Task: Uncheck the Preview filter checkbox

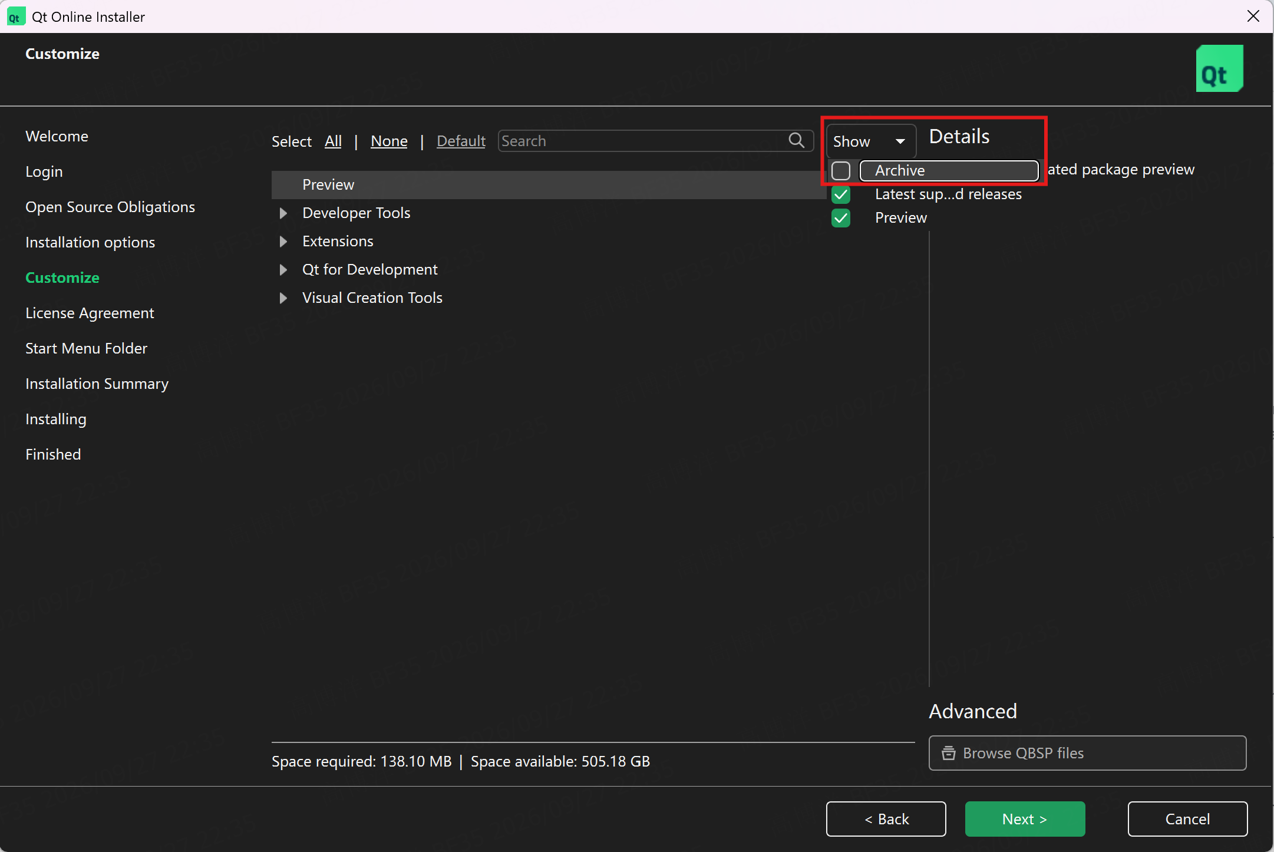Action: [841, 218]
